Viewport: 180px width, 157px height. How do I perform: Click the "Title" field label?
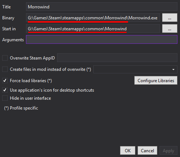pyautogui.click(x=7, y=7)
